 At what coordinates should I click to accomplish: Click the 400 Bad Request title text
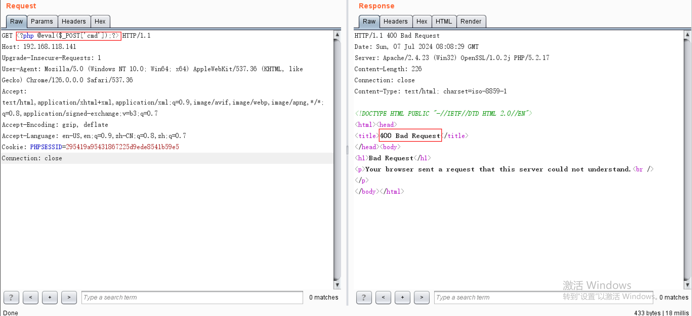(410, 136)
